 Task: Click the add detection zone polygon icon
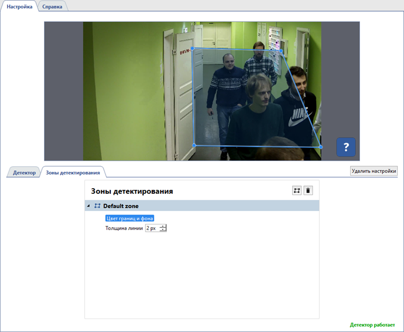pos(297,190)
